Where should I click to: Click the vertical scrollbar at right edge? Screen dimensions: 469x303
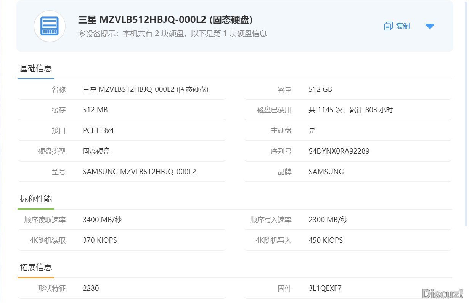(466, 113)
